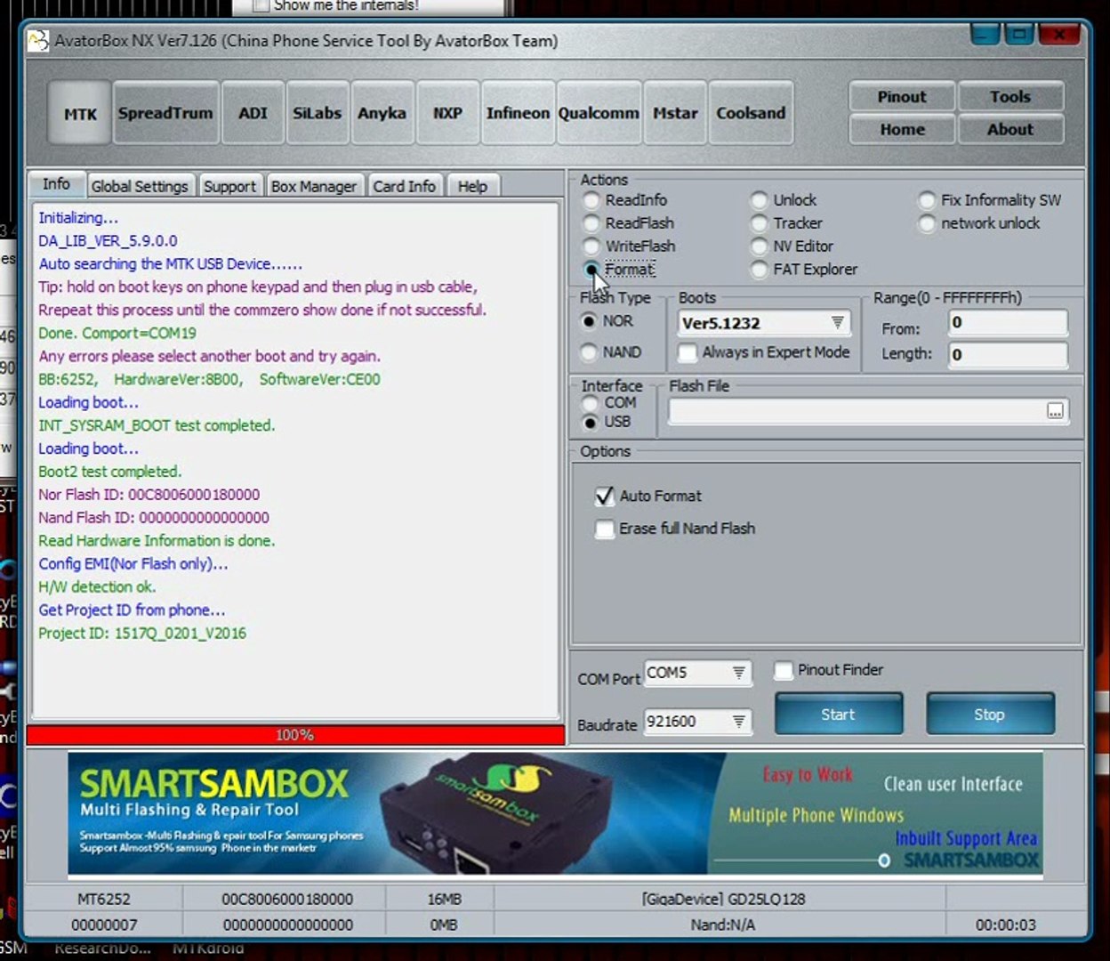View the Card Info tab
Image resolution: width=1110 pixels, height=961 pixels.
[x=405, y=186]
